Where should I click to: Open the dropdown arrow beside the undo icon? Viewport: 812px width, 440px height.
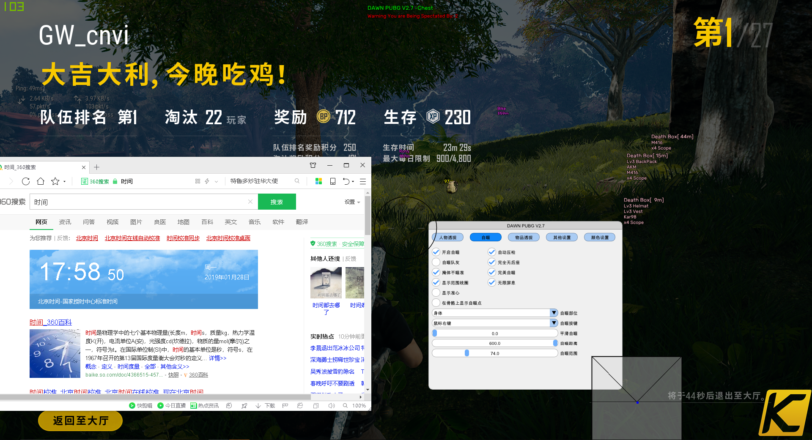point(353,182)
